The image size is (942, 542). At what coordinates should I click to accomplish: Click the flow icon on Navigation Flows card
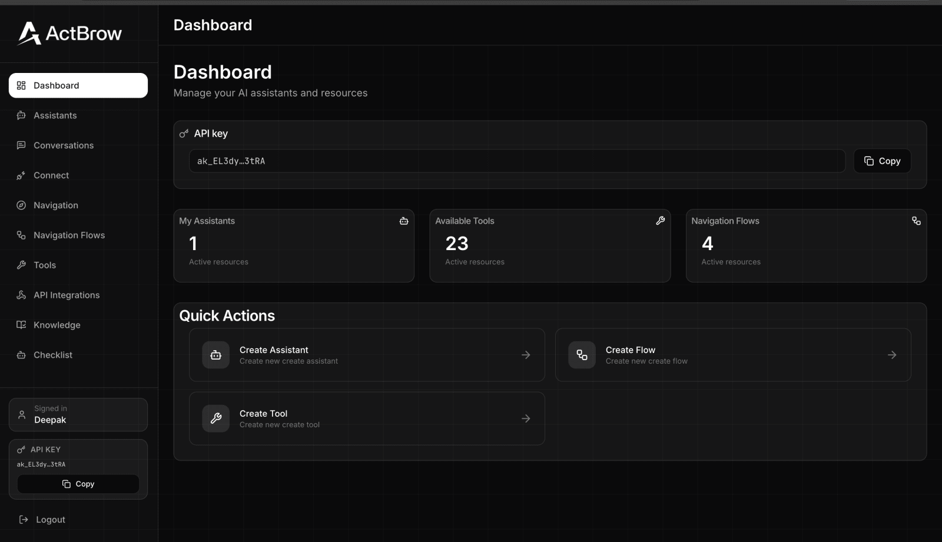tap(917, 221)
